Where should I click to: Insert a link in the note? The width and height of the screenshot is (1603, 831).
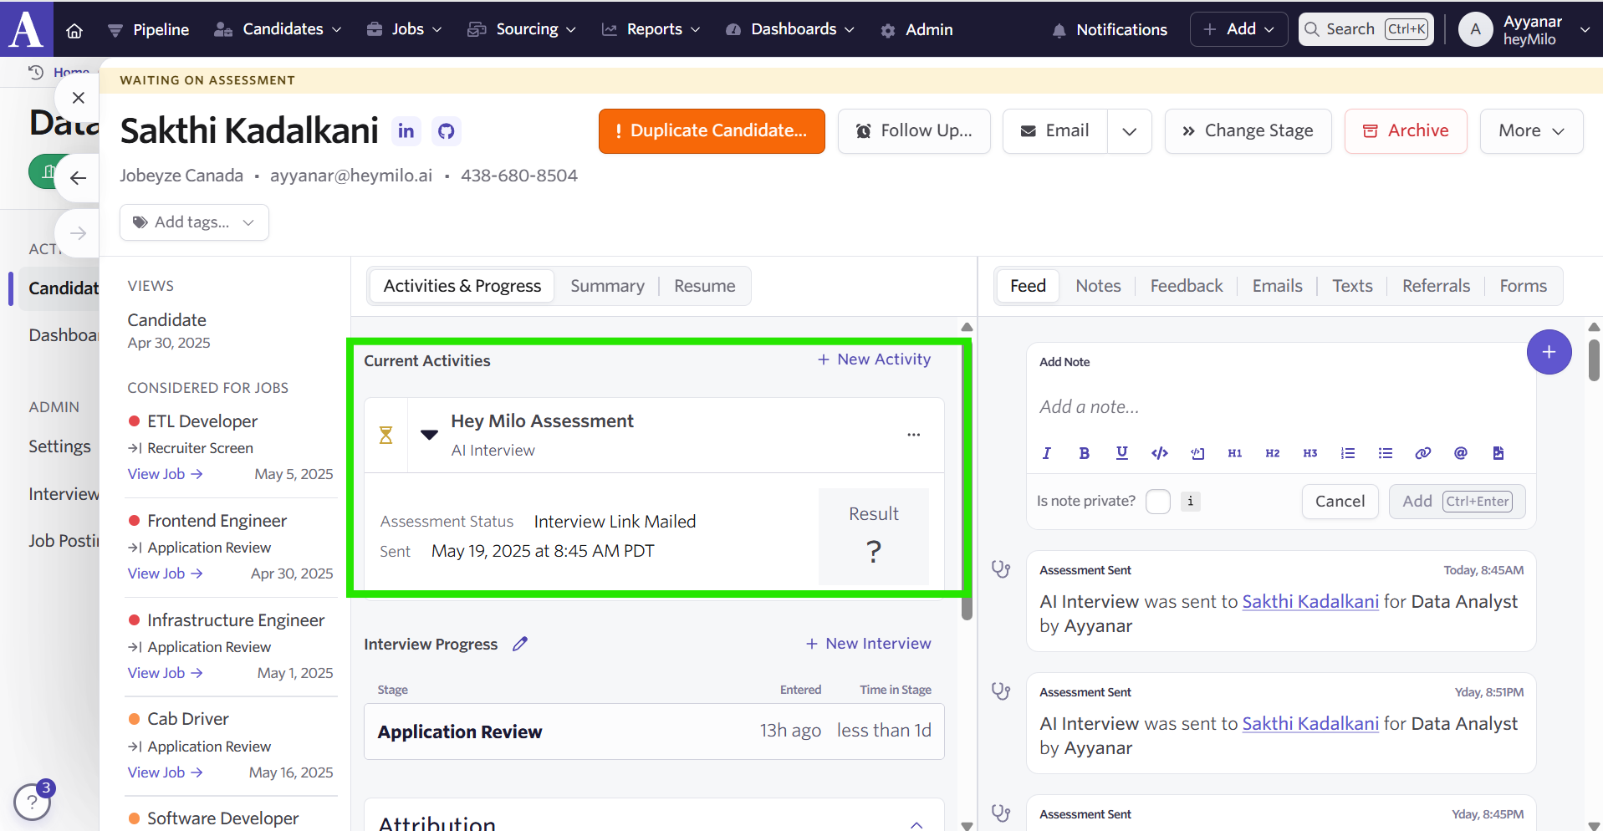[x=1422, y=453]
